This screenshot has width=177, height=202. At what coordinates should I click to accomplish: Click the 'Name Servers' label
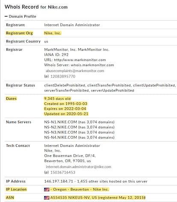click(x=18, y=122)
